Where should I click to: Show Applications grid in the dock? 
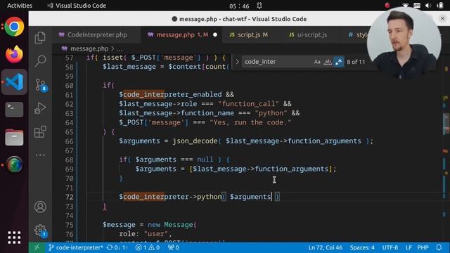click(14, 238)
